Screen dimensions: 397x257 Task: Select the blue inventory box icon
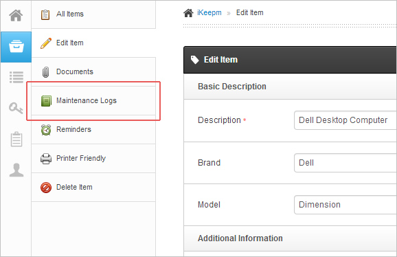coord(16,47)
